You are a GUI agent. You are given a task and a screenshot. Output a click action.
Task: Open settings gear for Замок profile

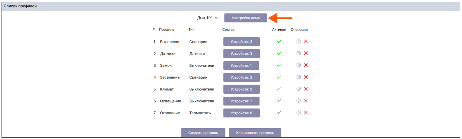pyautogui.click(x=298, y=65)
